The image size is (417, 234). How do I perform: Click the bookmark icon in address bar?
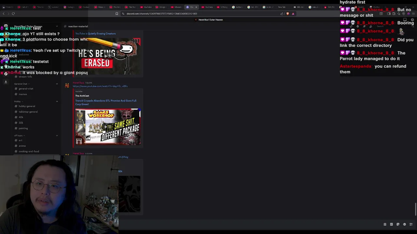pyautogui.click(x=117, y=14)
